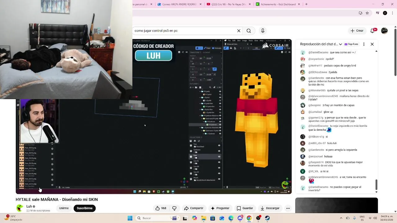Switch to the Cris MJ - No Te Vayas tab
Screen dimensions: 397x223
pyautogui.click(x=228, y=4)
